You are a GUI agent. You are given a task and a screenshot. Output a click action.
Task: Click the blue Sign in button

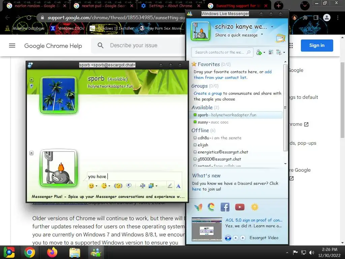click(x=317, y=46)
